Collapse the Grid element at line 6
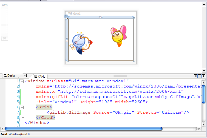Screen dimensions: 207x138 coord(22,107)
